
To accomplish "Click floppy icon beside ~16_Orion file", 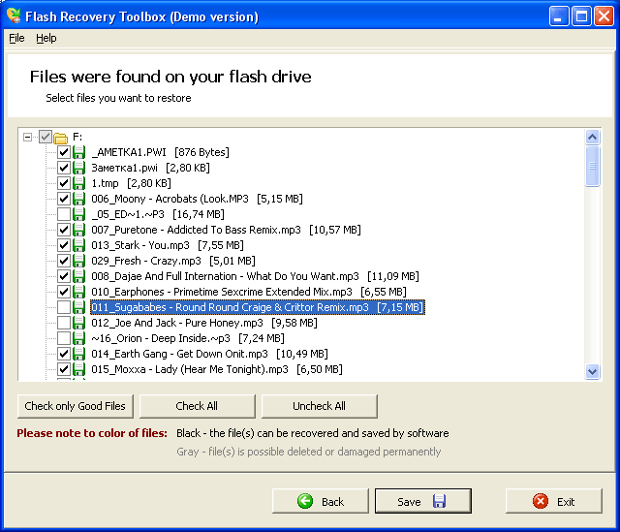I will [79, 338].
